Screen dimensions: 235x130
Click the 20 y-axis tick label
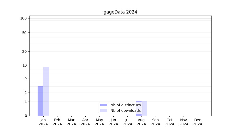[x=25, y=51]
